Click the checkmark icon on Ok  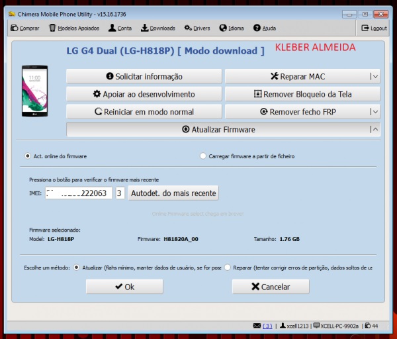pyautogui.click(x=118, y=287)
